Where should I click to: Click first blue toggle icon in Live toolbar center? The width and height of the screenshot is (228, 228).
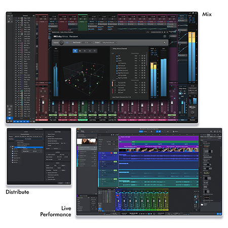(x=157, y=131)
